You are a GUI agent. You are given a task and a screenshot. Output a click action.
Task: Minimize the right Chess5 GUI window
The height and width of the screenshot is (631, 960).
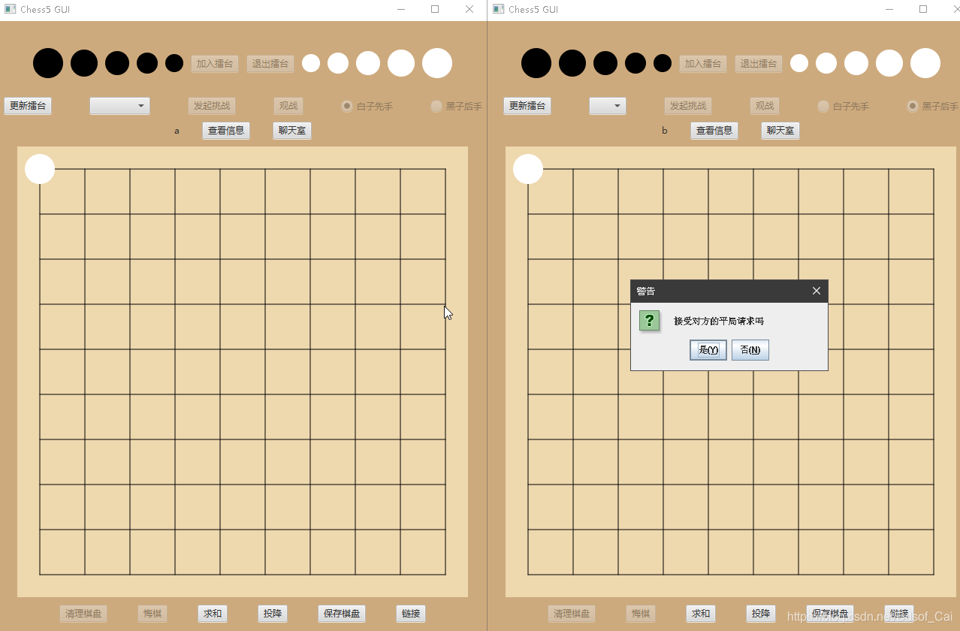point(889,9)
